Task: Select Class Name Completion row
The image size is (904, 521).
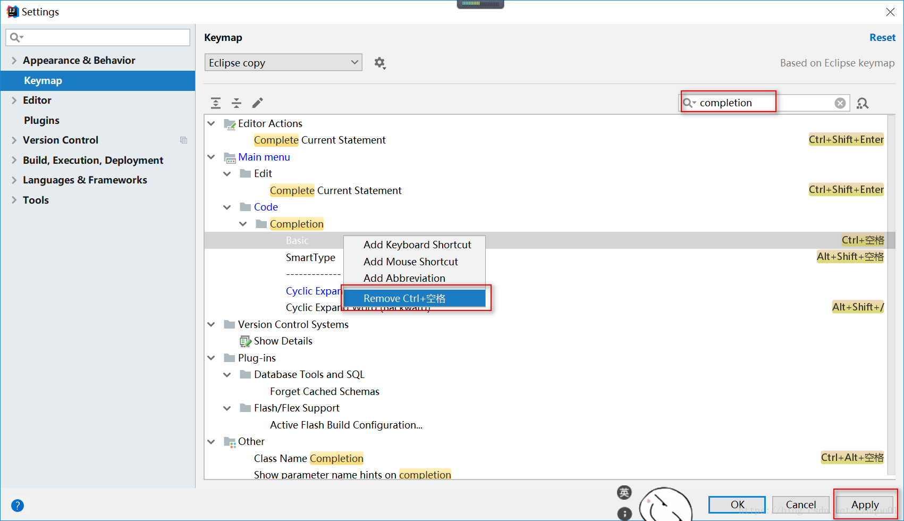Action: (x=546, y=458)
